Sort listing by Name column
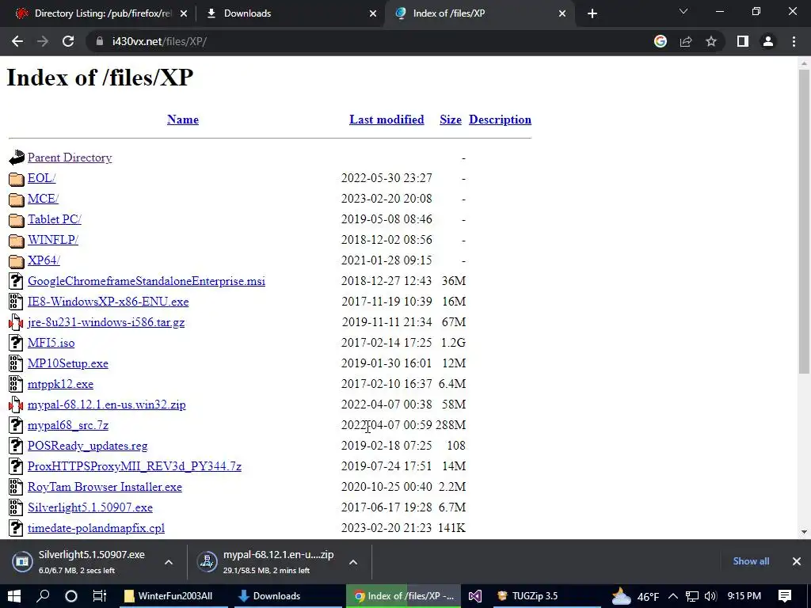 click(183, 120)
